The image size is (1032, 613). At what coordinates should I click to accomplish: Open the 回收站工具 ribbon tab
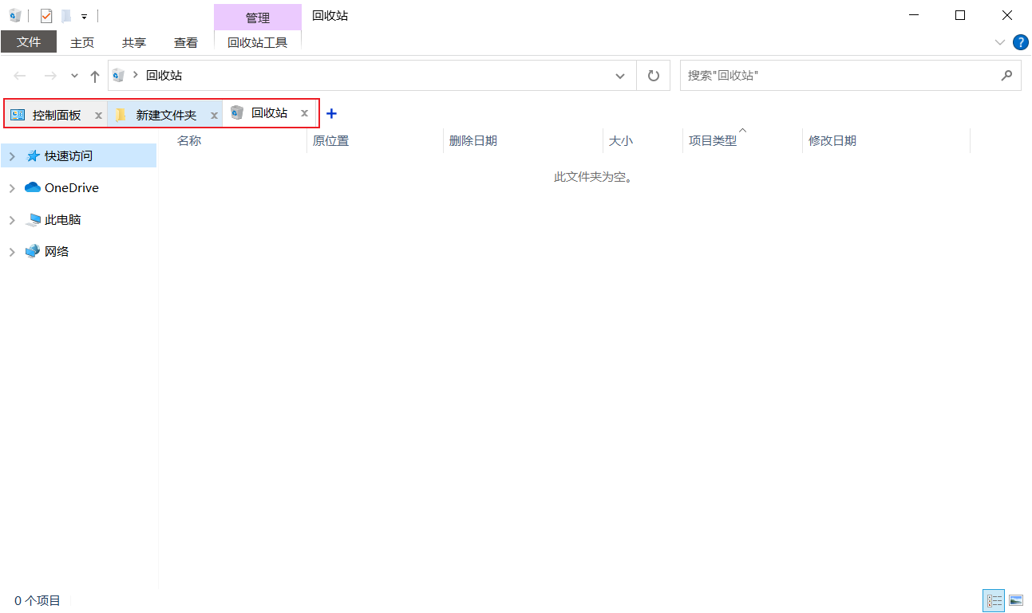pos(258,42)
